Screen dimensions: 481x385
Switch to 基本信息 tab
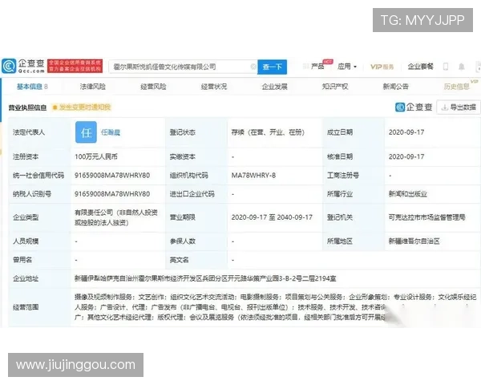(x=32, y=87)
